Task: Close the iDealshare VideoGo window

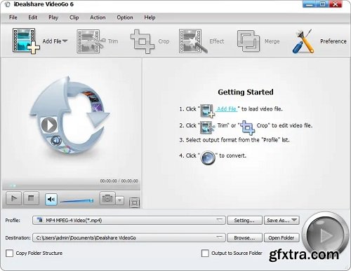Action: click(x=336, y=4)
